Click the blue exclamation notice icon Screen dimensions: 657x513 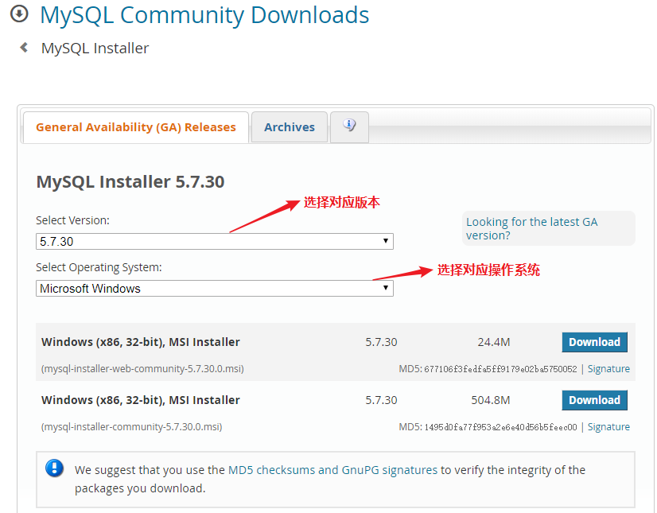[54, 468]
